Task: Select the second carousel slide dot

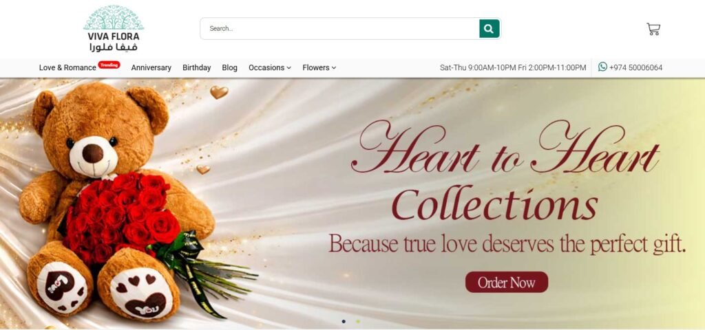Action: click(x=358, y=322)
